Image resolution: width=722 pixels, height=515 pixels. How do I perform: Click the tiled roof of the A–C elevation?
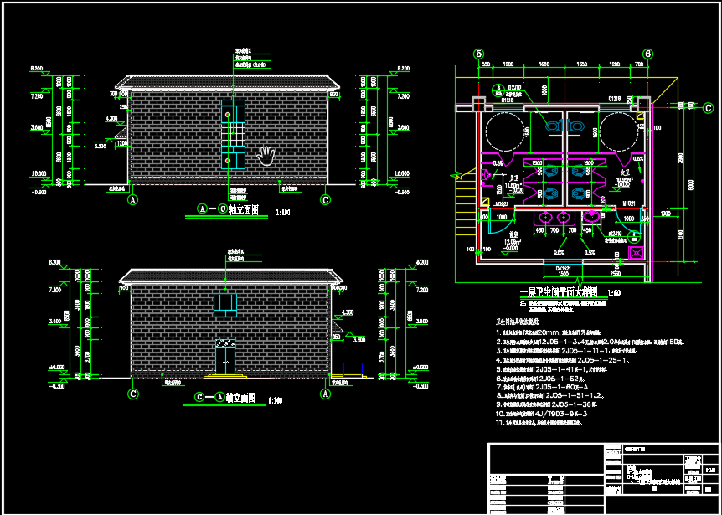[228, 81]
